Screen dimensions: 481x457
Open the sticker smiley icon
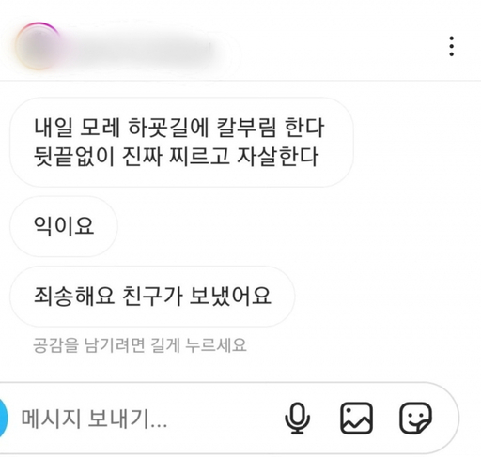click(x=416, y=419)
